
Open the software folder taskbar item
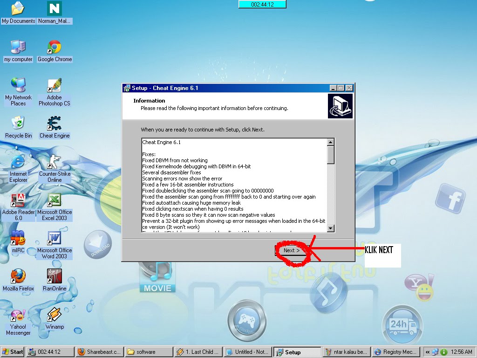(x=150, y=352)
